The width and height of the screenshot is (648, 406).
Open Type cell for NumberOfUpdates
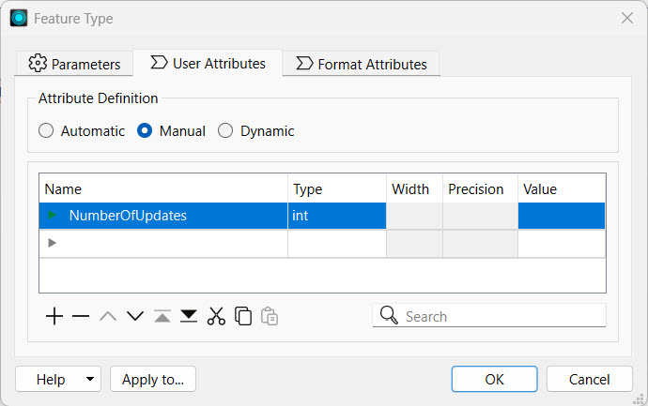pyautogui.click(x=336, y=216)
